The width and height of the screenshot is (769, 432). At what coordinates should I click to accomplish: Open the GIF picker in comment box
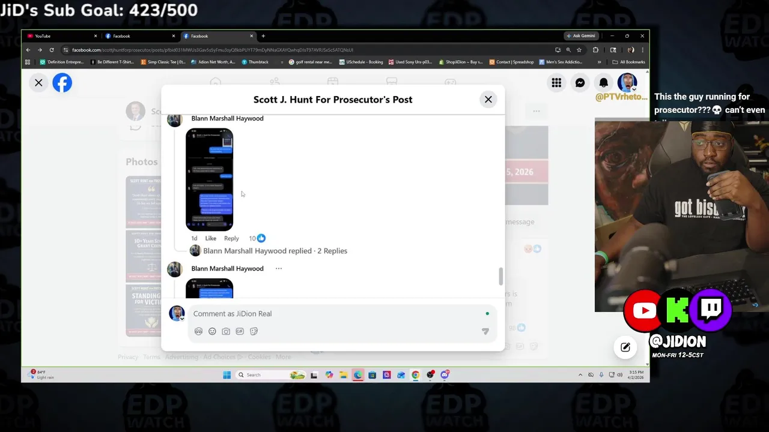pyautogui.click(x=240, y=331)
